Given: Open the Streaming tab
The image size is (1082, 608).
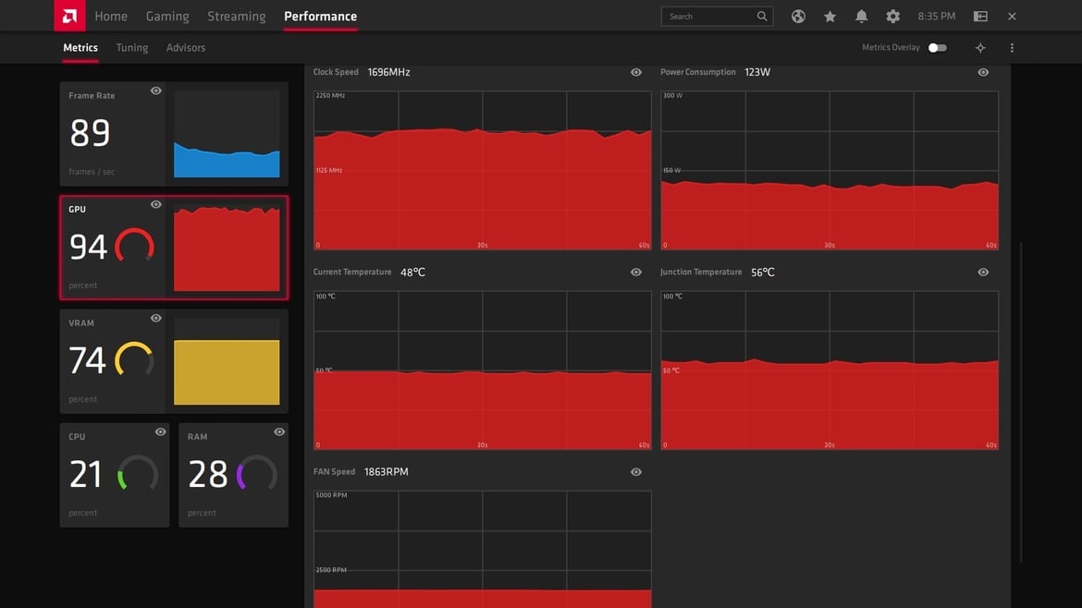Looking at the screenshot, I should (x=237, y=17).
